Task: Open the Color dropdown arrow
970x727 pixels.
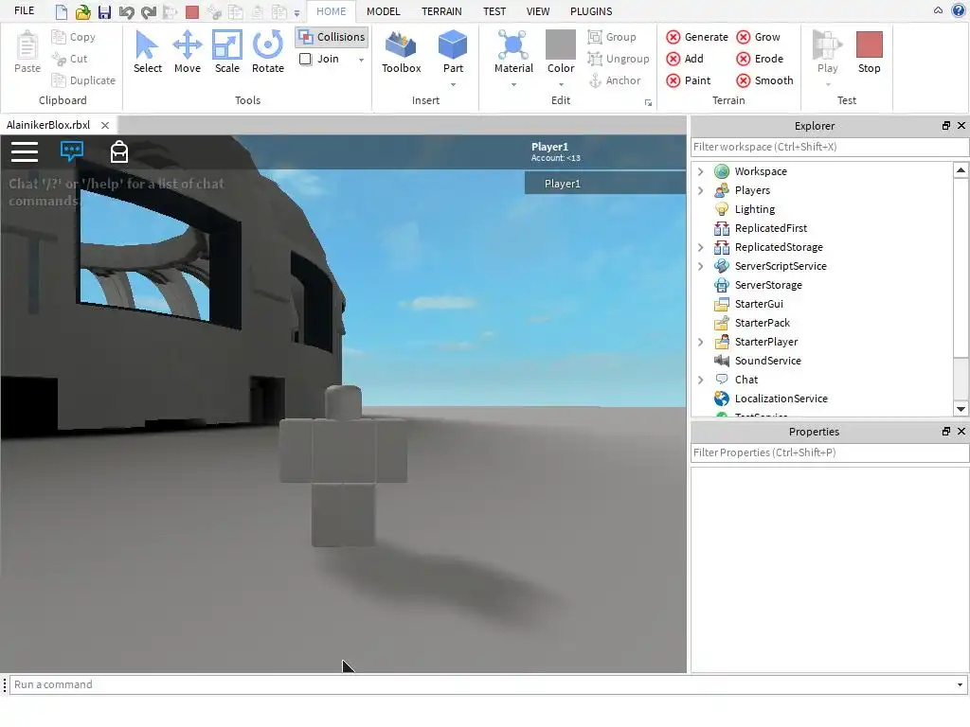Action: click(x=561, y=84)
